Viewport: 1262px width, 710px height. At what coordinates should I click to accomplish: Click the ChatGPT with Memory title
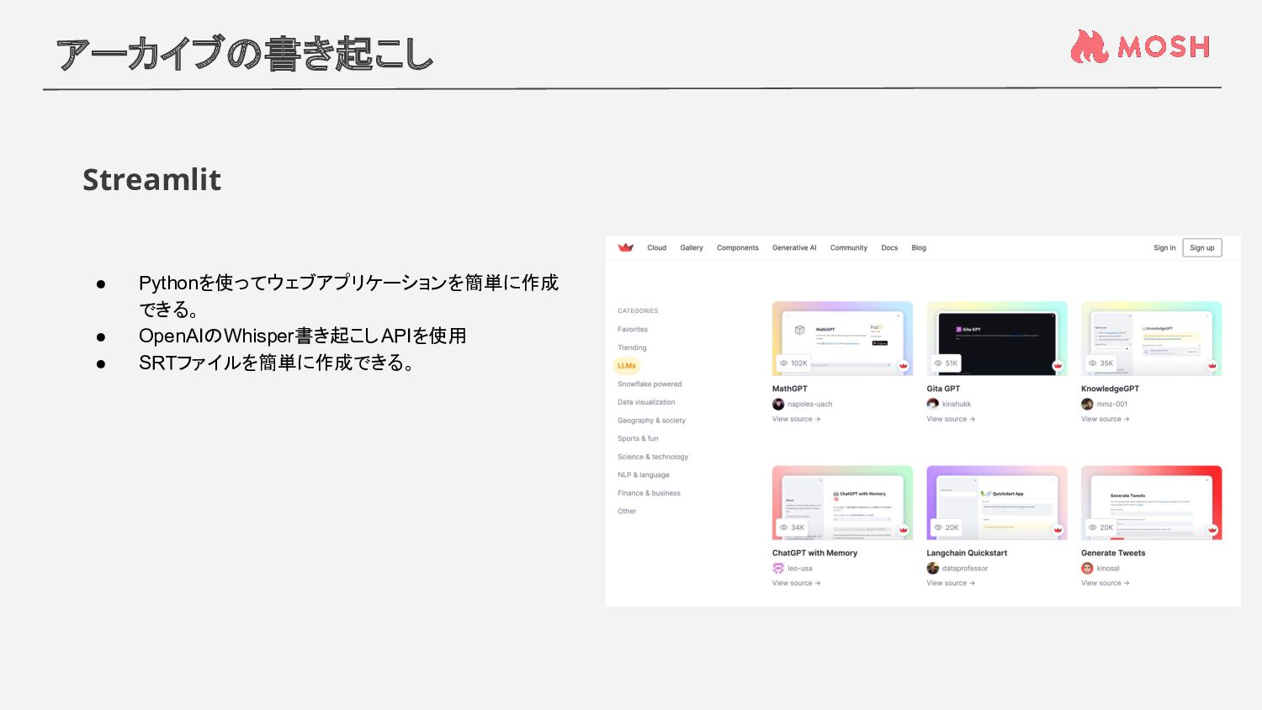[814, 553]
